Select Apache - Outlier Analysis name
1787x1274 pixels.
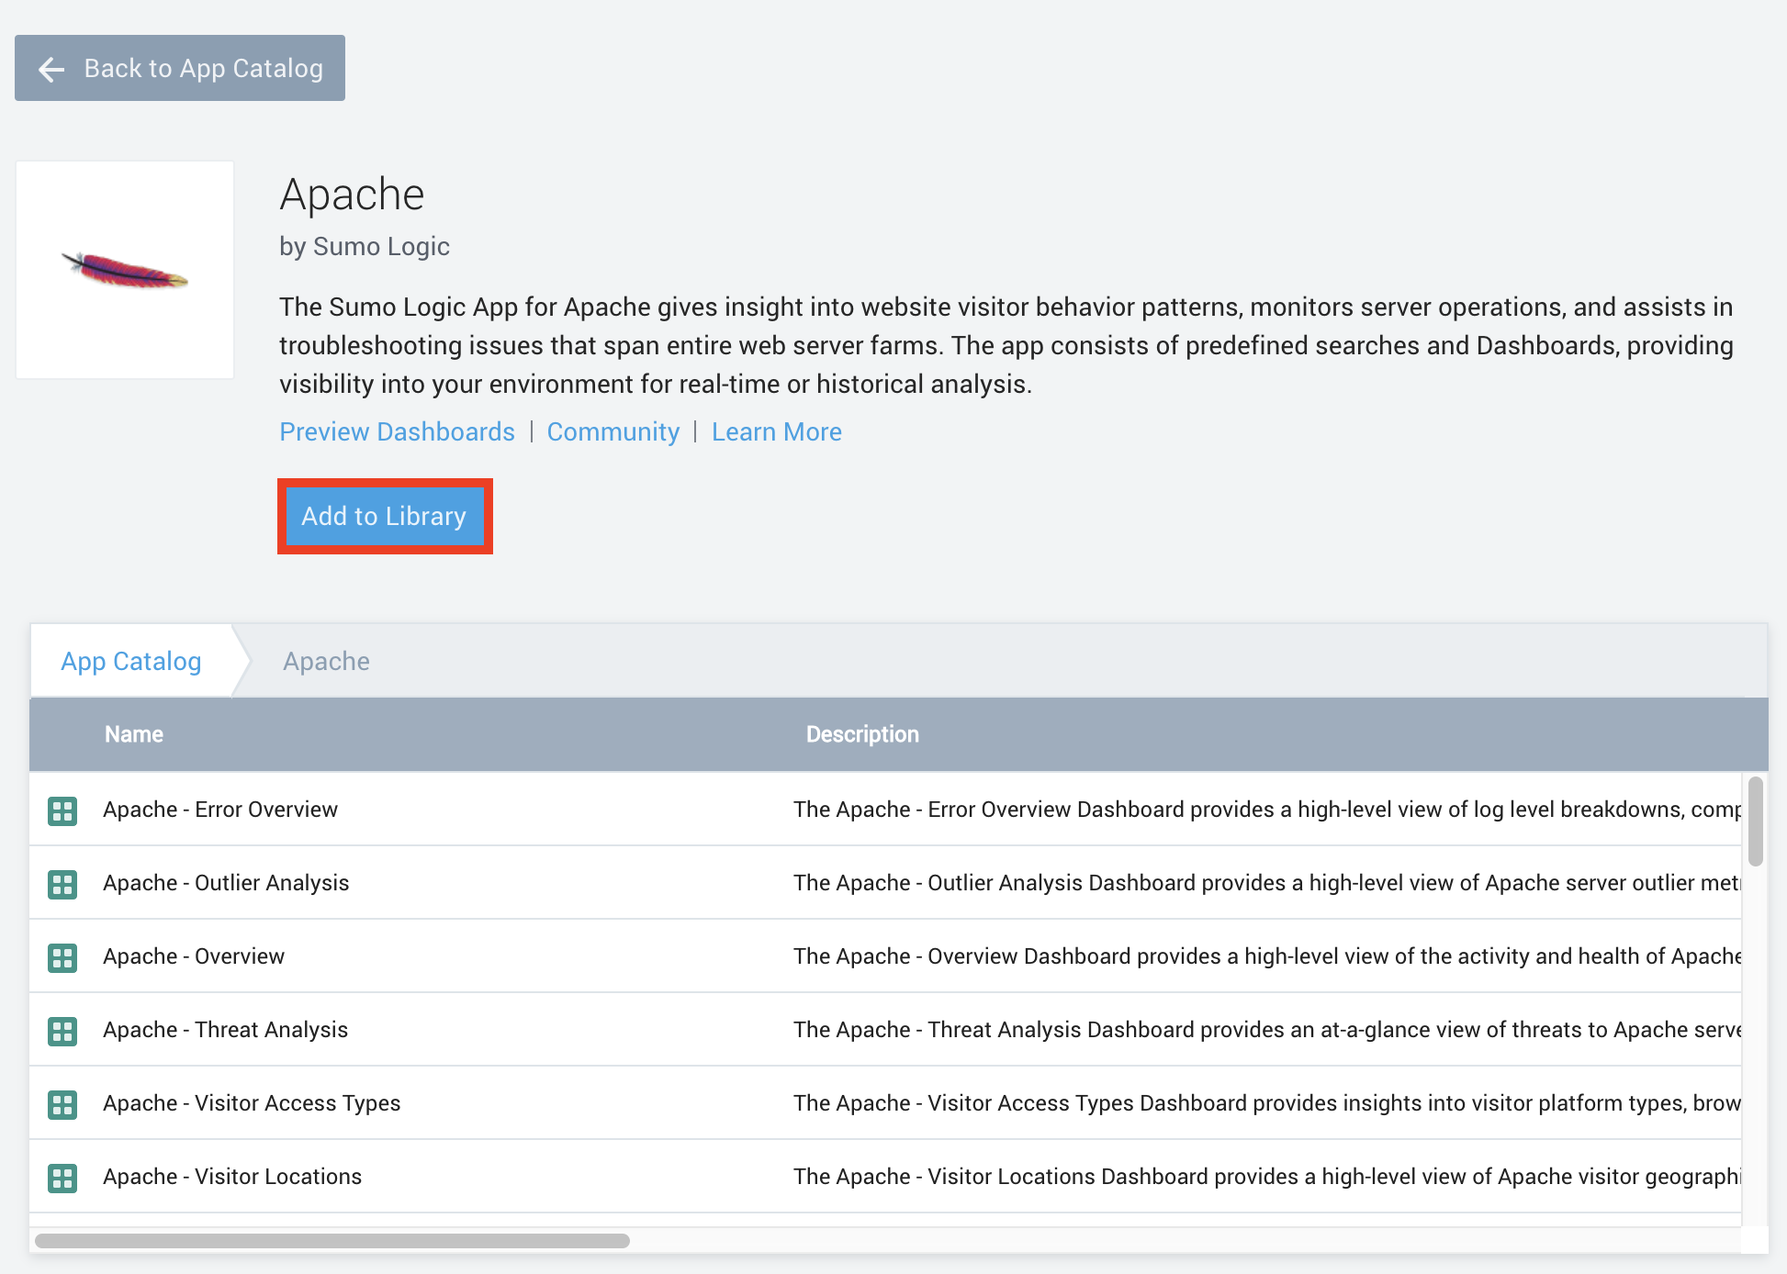point(226,883)
